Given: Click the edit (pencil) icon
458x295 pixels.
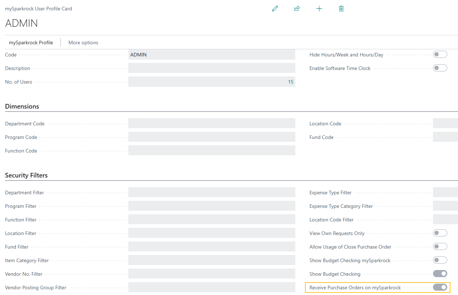Looking at the screenshot, I should (275, 8).
